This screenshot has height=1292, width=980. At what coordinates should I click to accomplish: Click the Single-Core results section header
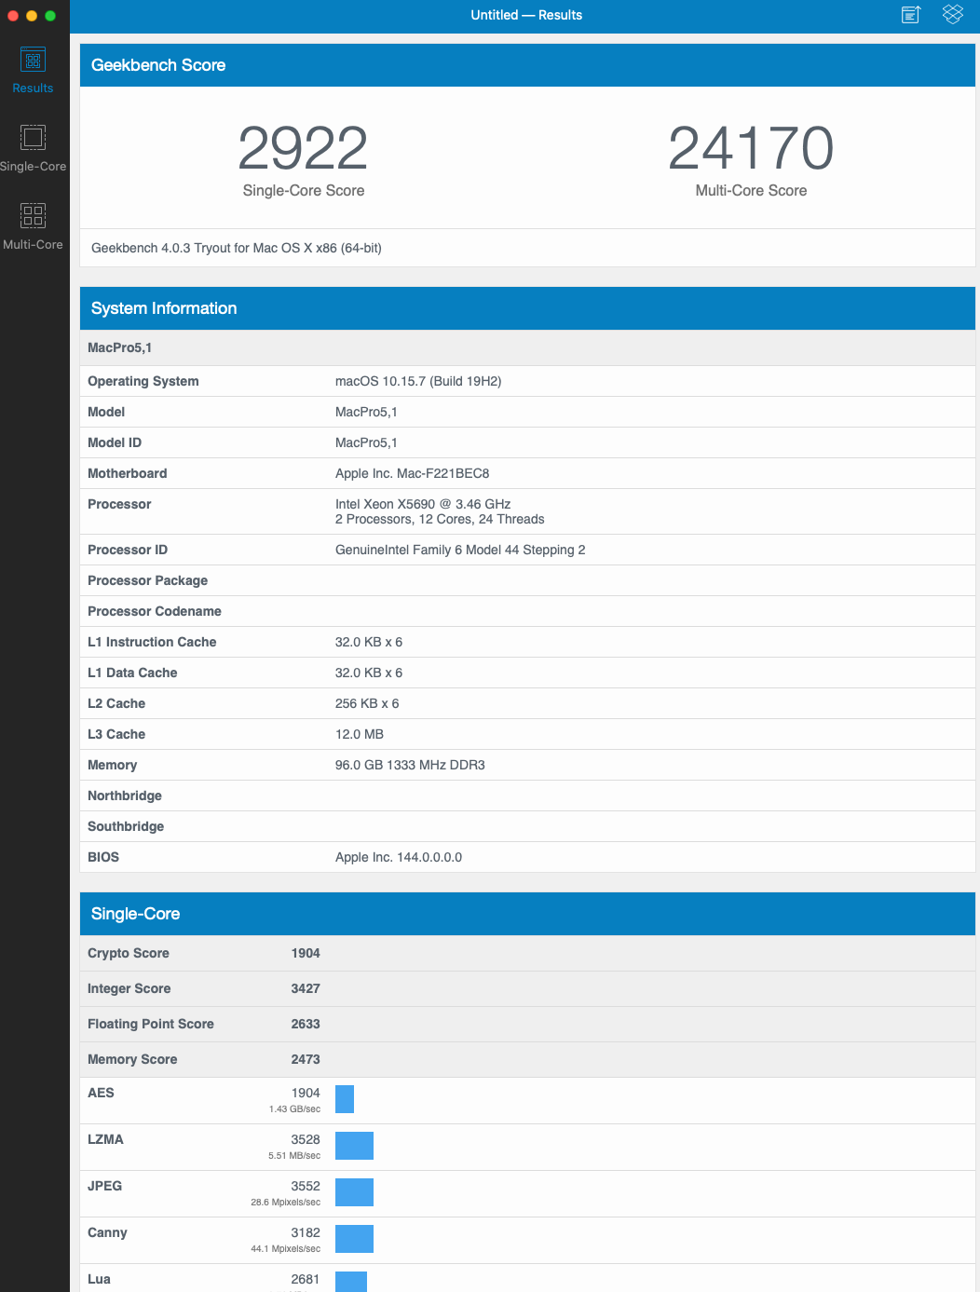click(527, 914)
